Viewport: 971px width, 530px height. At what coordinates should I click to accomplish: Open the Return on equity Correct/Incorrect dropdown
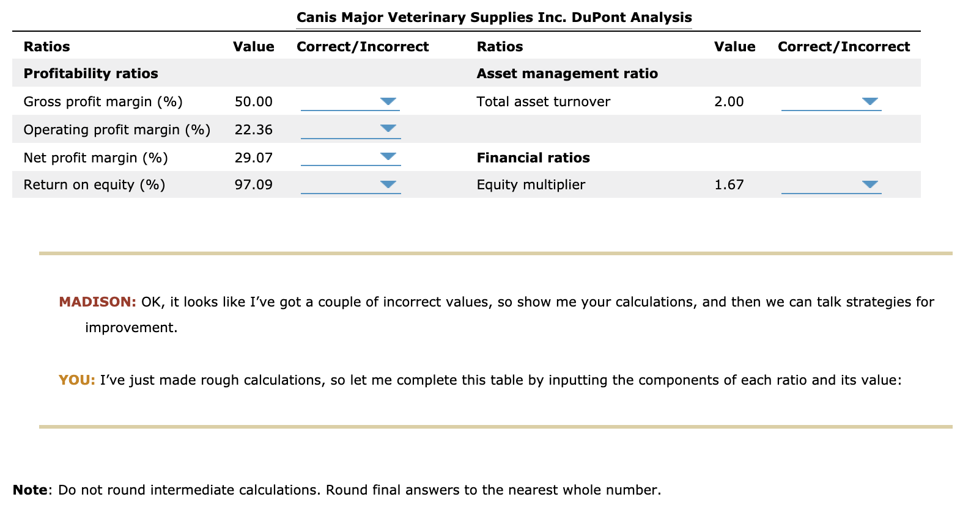(350, 184)
